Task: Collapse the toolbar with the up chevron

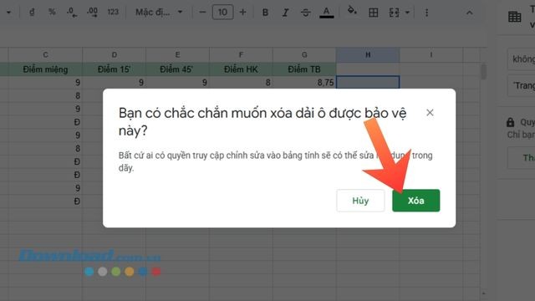Action: (470, 13)
